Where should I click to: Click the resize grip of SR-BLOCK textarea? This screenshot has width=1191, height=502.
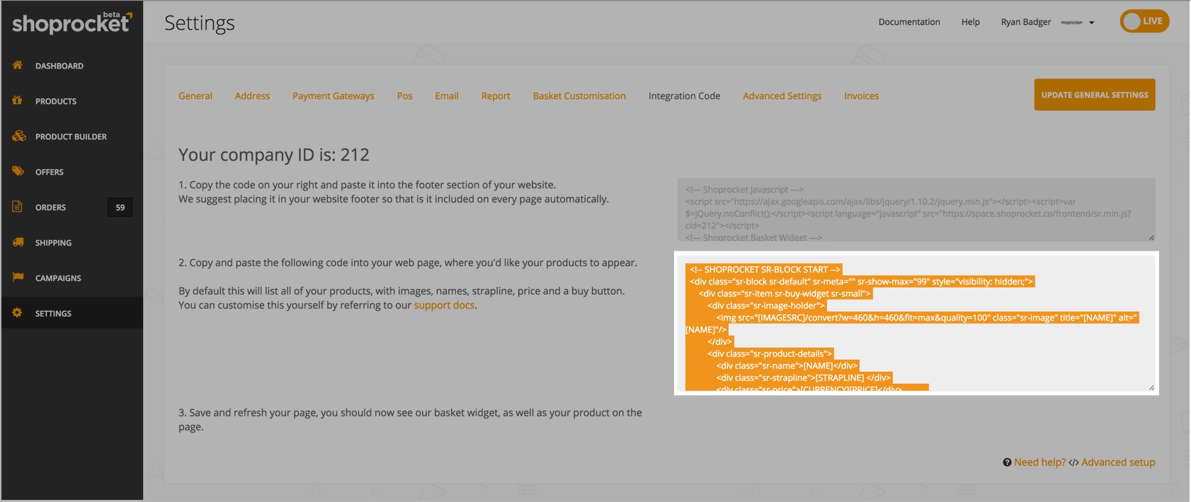coord(1151,387)
